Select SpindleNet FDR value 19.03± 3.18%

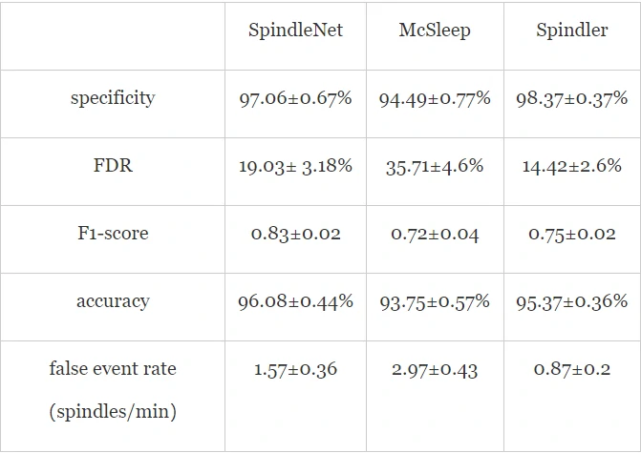(x=295, y=166)
